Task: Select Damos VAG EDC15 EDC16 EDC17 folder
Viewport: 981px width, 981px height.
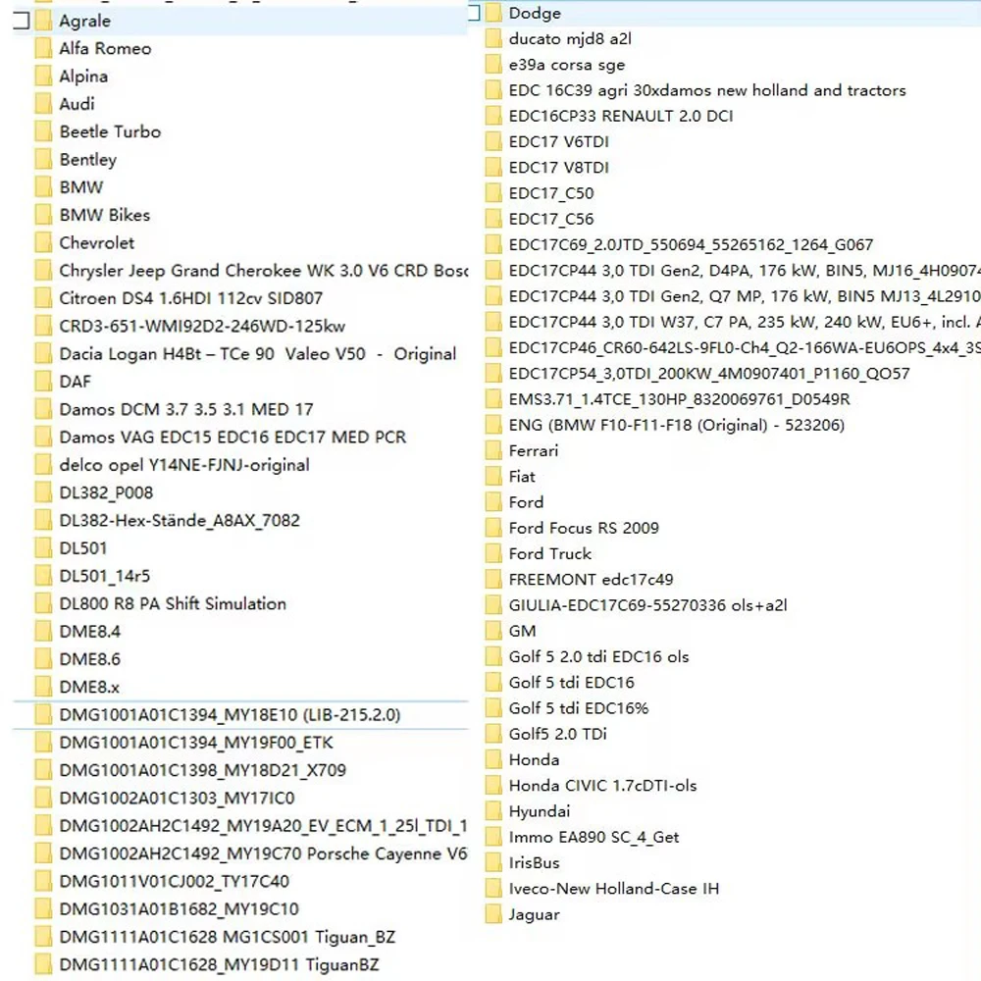Action: point(232,437)
